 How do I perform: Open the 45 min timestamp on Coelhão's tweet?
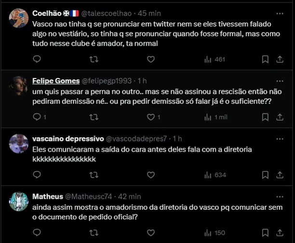point(149,13)
